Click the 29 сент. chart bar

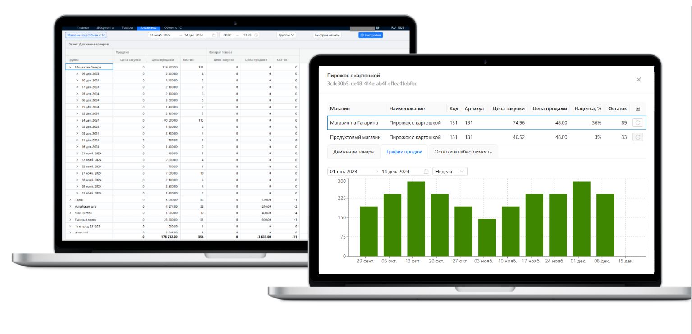[368, 231]
